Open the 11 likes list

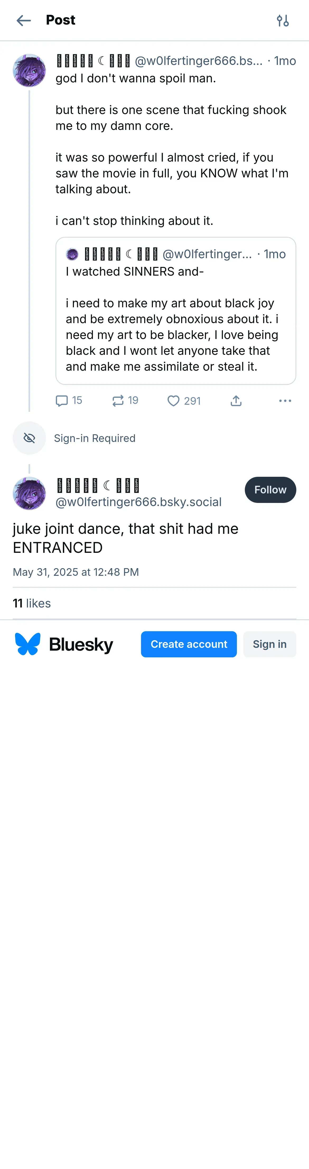coord(32,603)
